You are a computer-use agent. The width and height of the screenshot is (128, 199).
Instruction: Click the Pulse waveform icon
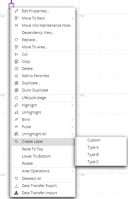pos(16,127)
